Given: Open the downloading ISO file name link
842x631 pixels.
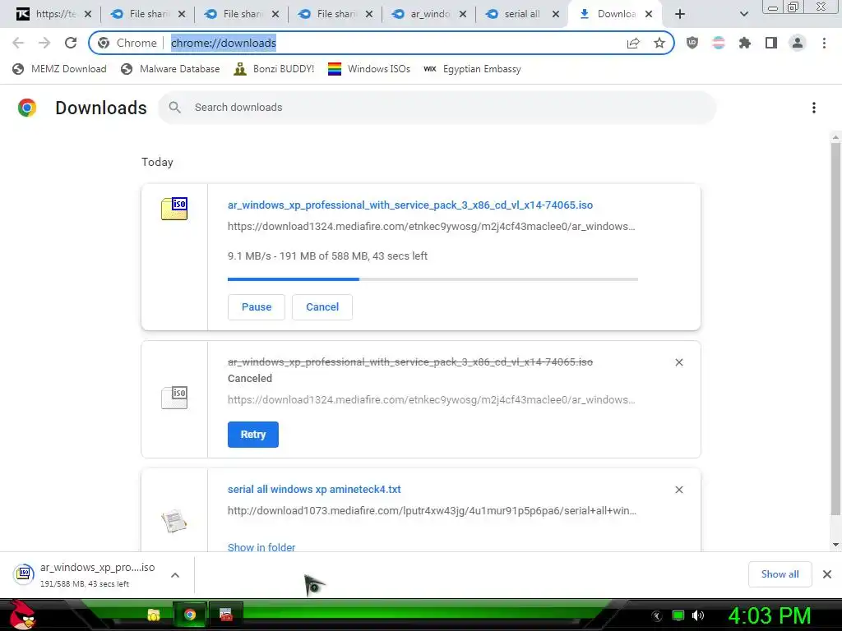Looking at the screenshot, I should pos(410,205).
